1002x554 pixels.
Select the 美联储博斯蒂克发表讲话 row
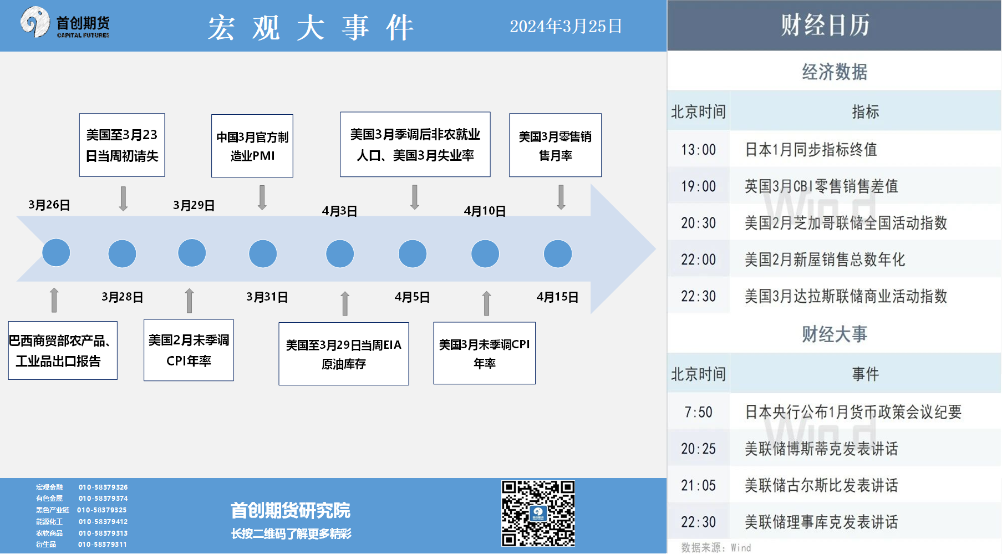834,448
